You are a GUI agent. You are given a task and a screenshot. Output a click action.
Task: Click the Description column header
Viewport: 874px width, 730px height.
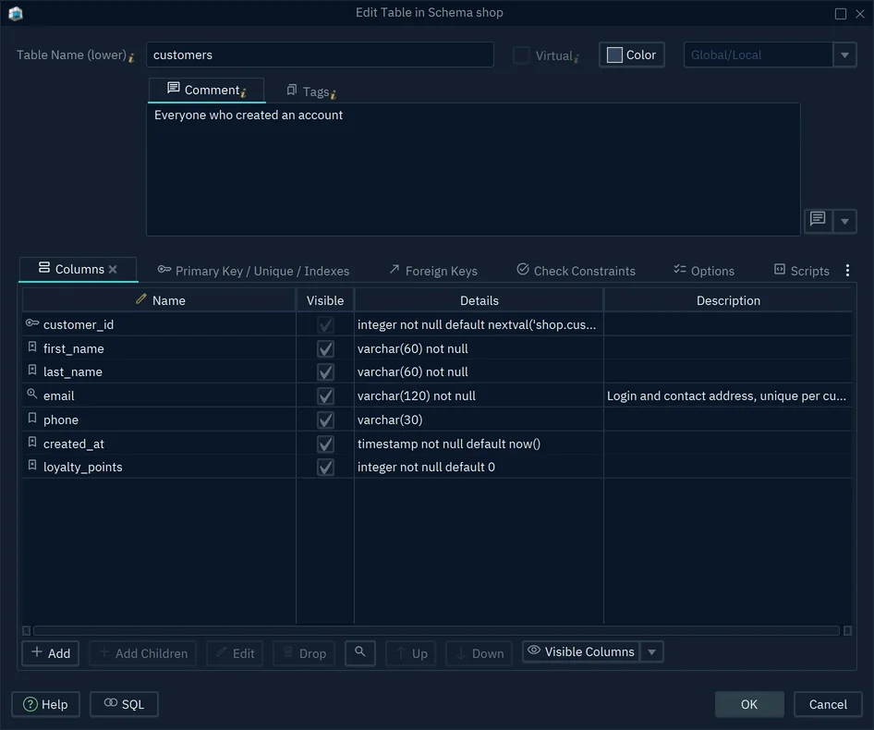tap(728, 300)
